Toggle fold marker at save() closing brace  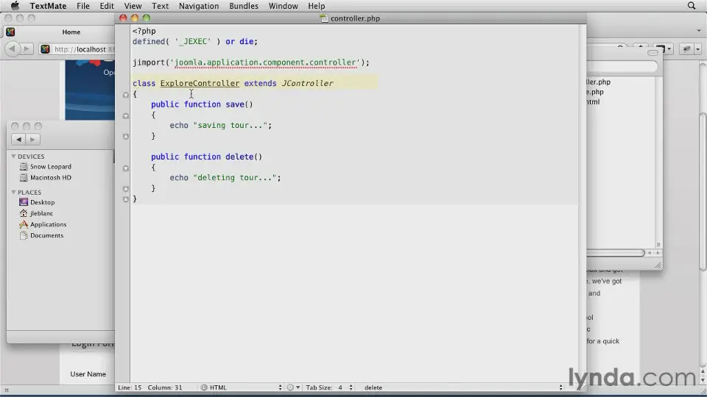[x=126, y=137]
